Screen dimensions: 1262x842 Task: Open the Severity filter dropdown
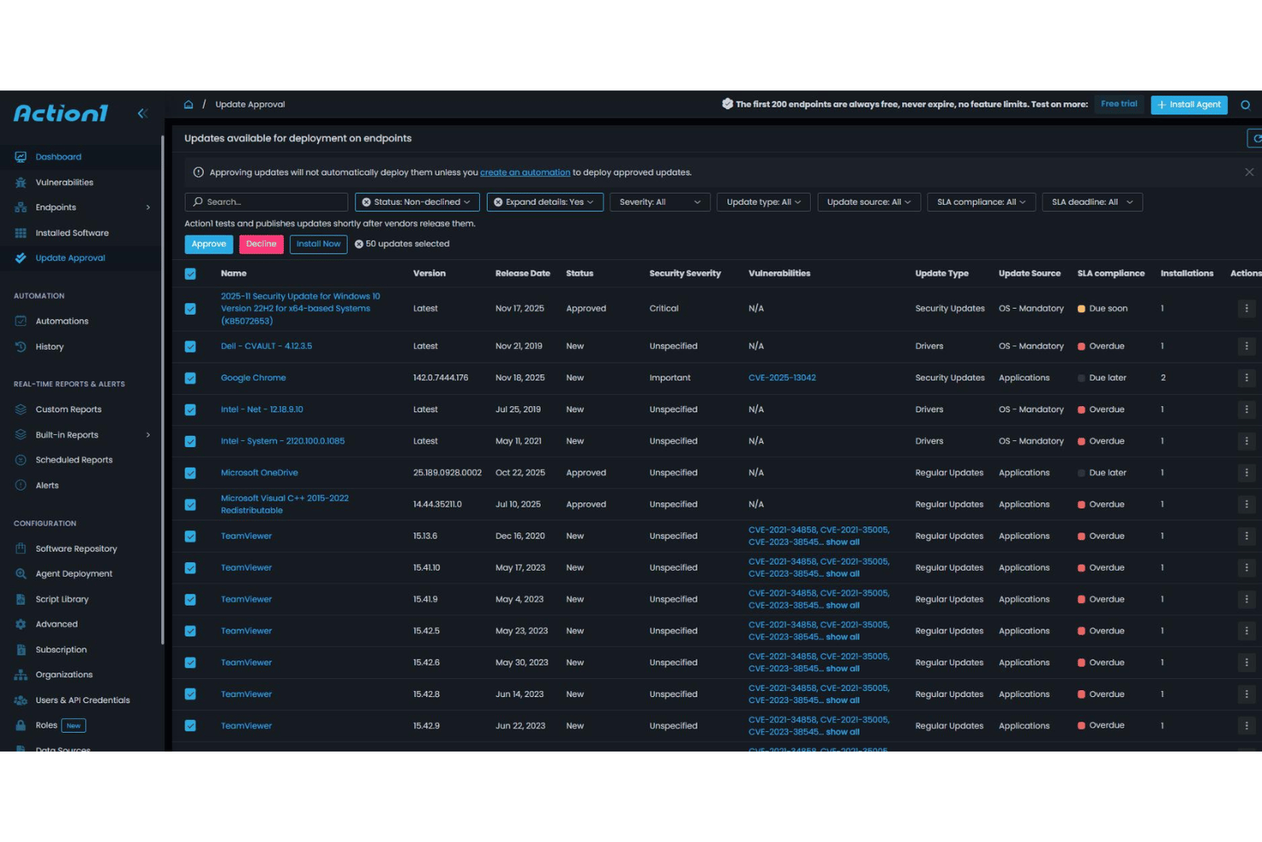[x=660, y=202]
